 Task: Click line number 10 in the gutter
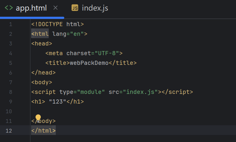pyautogui.click(x=9, y=111)
